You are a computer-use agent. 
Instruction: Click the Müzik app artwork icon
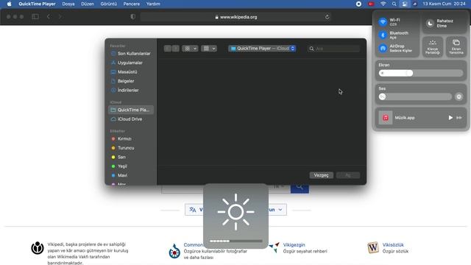point(386,118)
